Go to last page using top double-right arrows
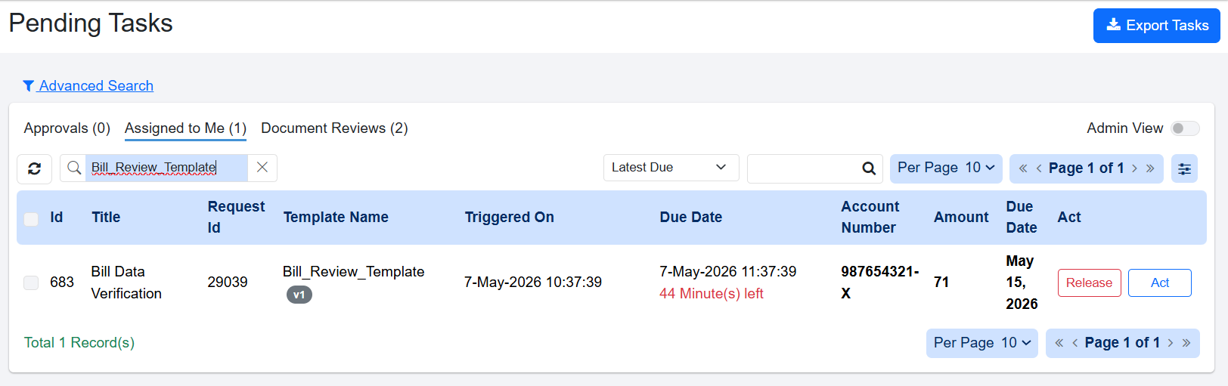Viewport: 1228px width, 386px height. (1150, 168)
